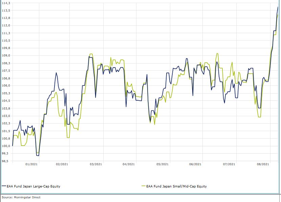Viewport: 281px width, 202px height.
Task: Click the EAA Fund Japan Small/Mid-Cap Equity legend label
Action: (176, 186)
